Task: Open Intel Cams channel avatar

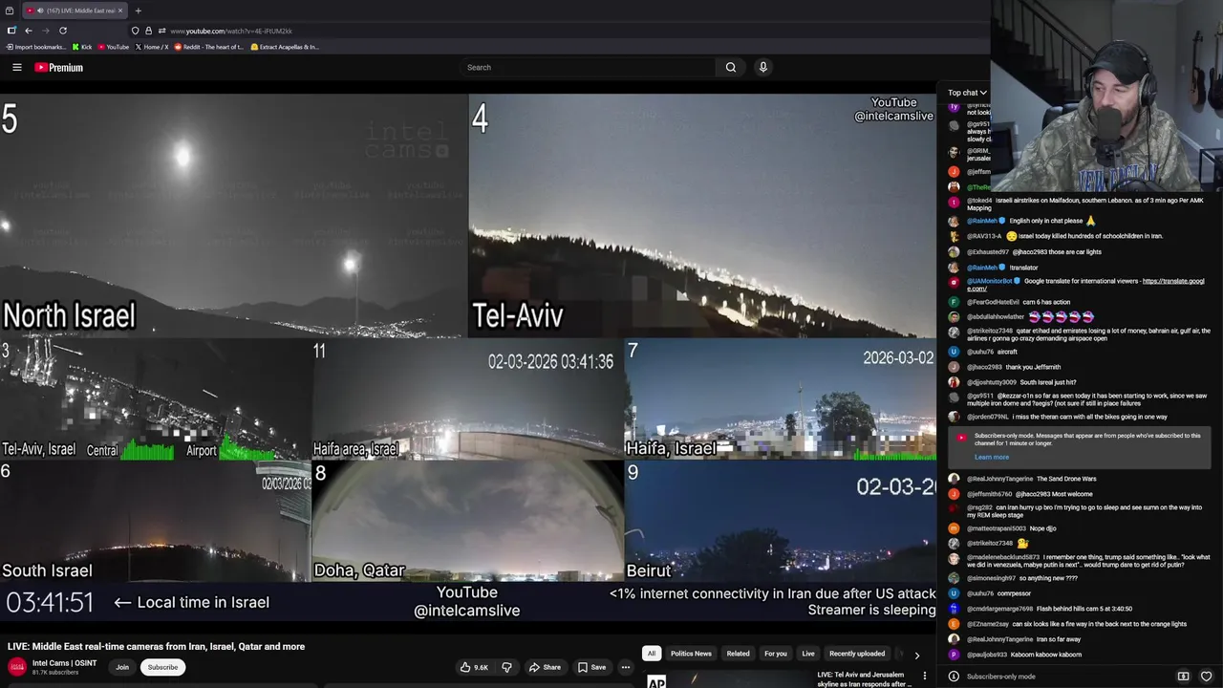Action: coord(16,667)
